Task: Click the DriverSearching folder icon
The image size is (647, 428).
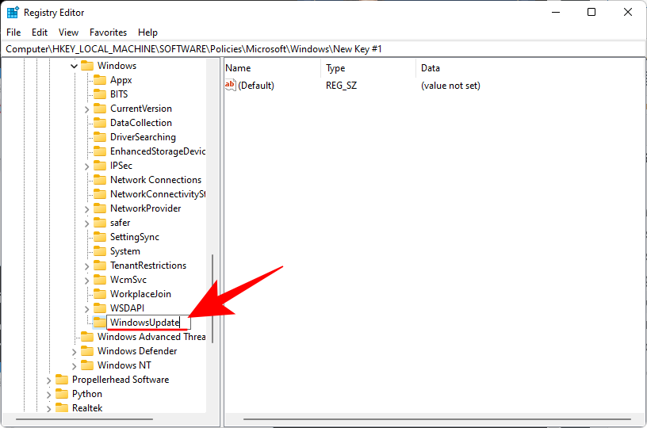Action: coord(100,137)
